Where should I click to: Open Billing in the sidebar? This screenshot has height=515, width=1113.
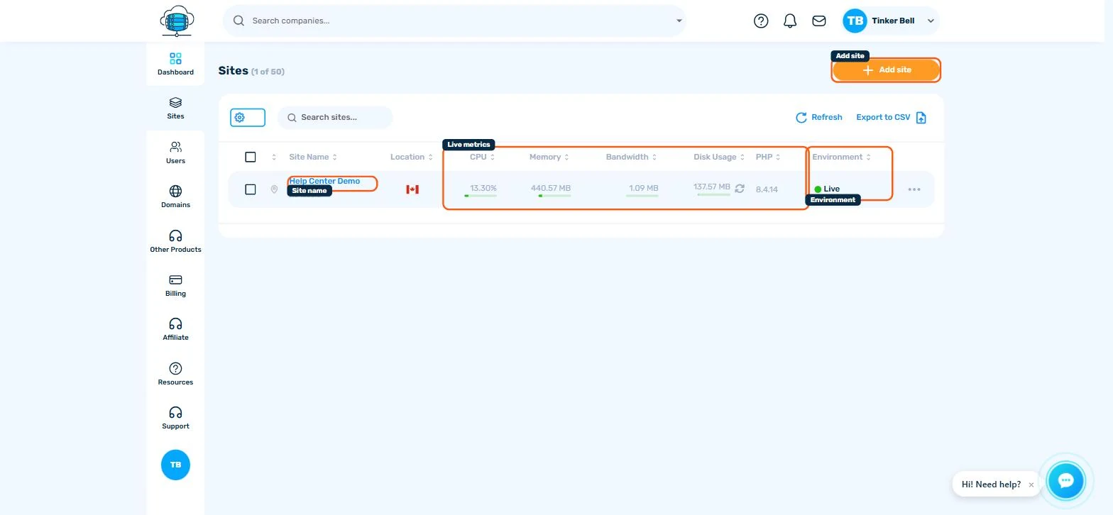[x=175, y=285]
